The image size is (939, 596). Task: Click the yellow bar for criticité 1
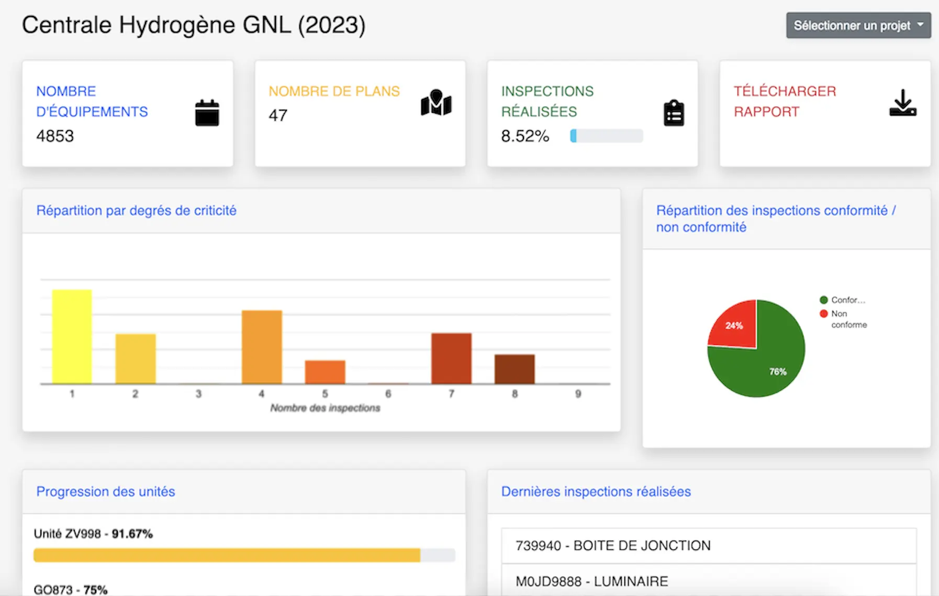point(72,337)
